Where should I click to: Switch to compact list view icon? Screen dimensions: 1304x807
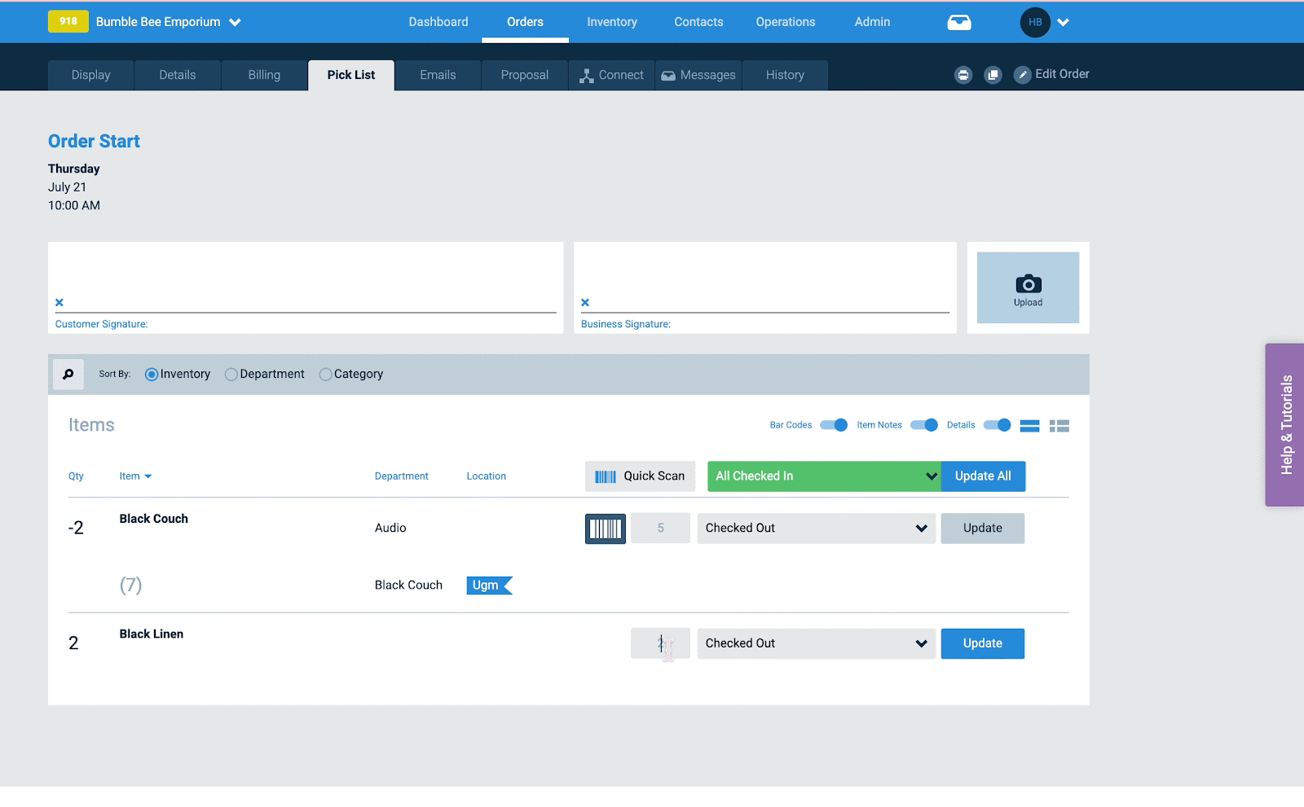pyautogui.click(x=1029, y=426)
